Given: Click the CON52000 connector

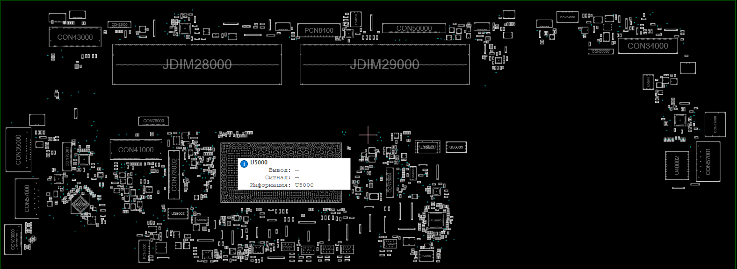Looking at the screenshot, I should coord(119,25).
